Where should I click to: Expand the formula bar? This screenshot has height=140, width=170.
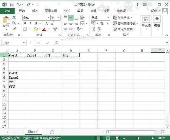[x=167, y=43]
